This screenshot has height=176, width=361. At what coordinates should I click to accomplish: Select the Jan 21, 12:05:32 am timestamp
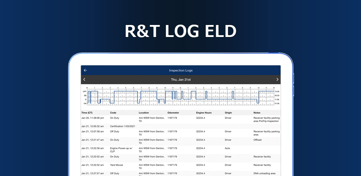click(93, 126)
